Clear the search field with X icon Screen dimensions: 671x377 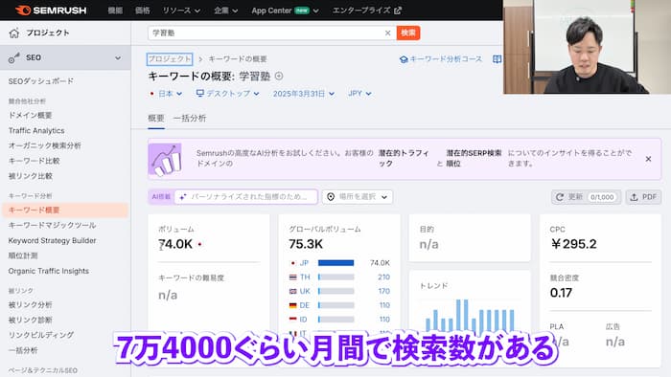pyautogui.click(x=387, y=33)
